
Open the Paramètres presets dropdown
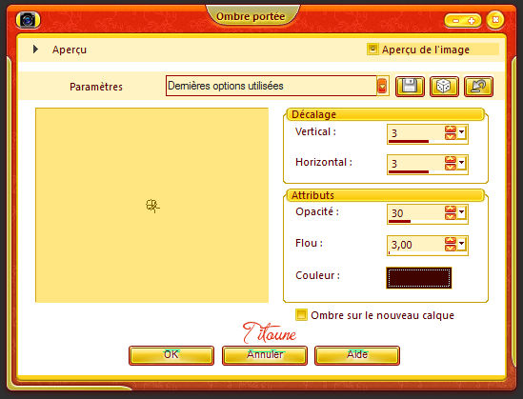[382, 86]
